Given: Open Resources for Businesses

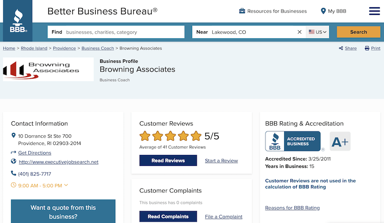Looking at the screenshot, I should (277, 11).
